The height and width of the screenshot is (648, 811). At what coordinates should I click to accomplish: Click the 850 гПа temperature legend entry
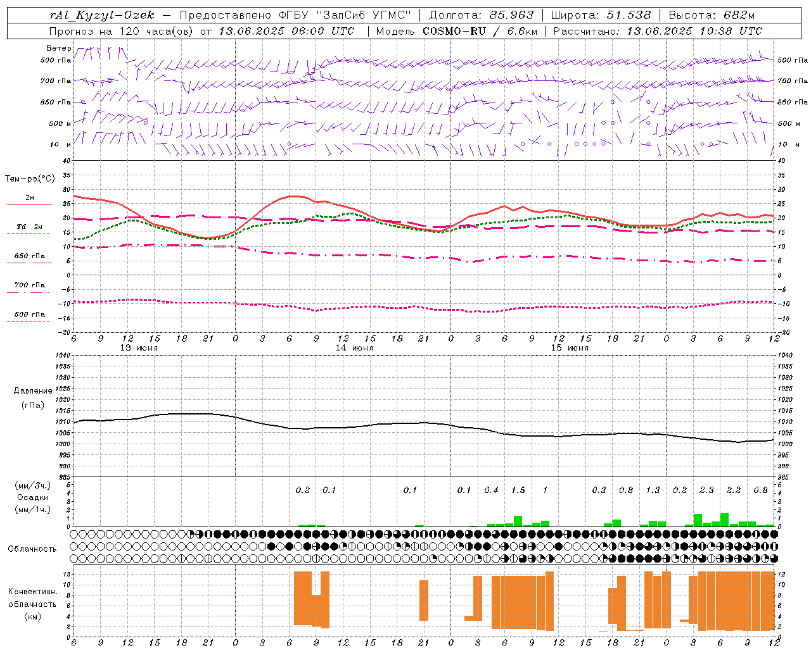(x=30, y=256)
